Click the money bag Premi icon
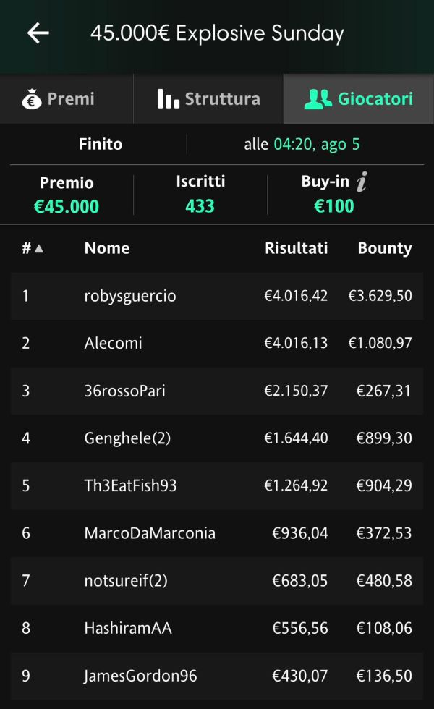The image size is (434, 709). [x=32, y=99]
